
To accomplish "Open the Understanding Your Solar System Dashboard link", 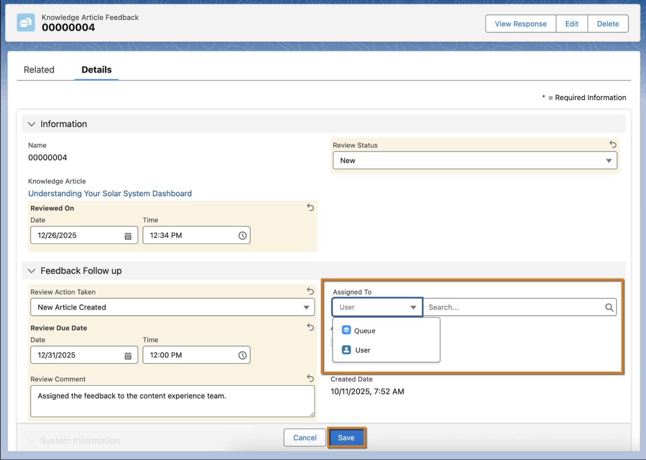I will (110, 193).
